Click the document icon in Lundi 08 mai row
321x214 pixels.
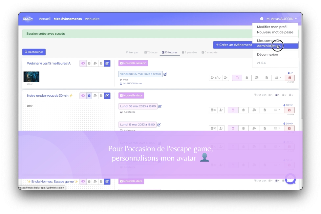coord(265,110)
